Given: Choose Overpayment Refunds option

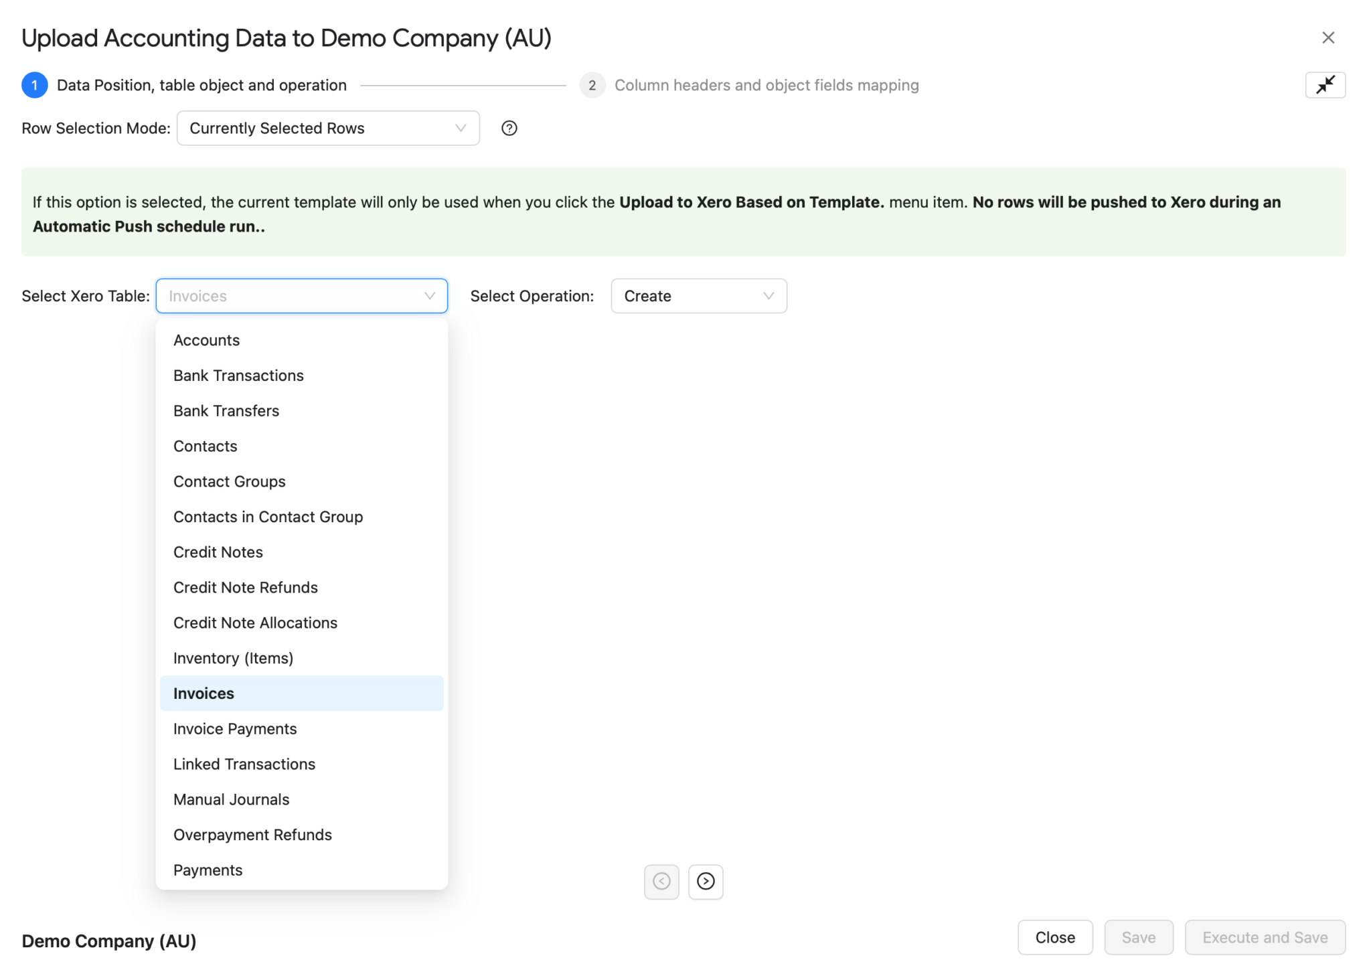Looking at the screenshot, I should click(301, 835).
